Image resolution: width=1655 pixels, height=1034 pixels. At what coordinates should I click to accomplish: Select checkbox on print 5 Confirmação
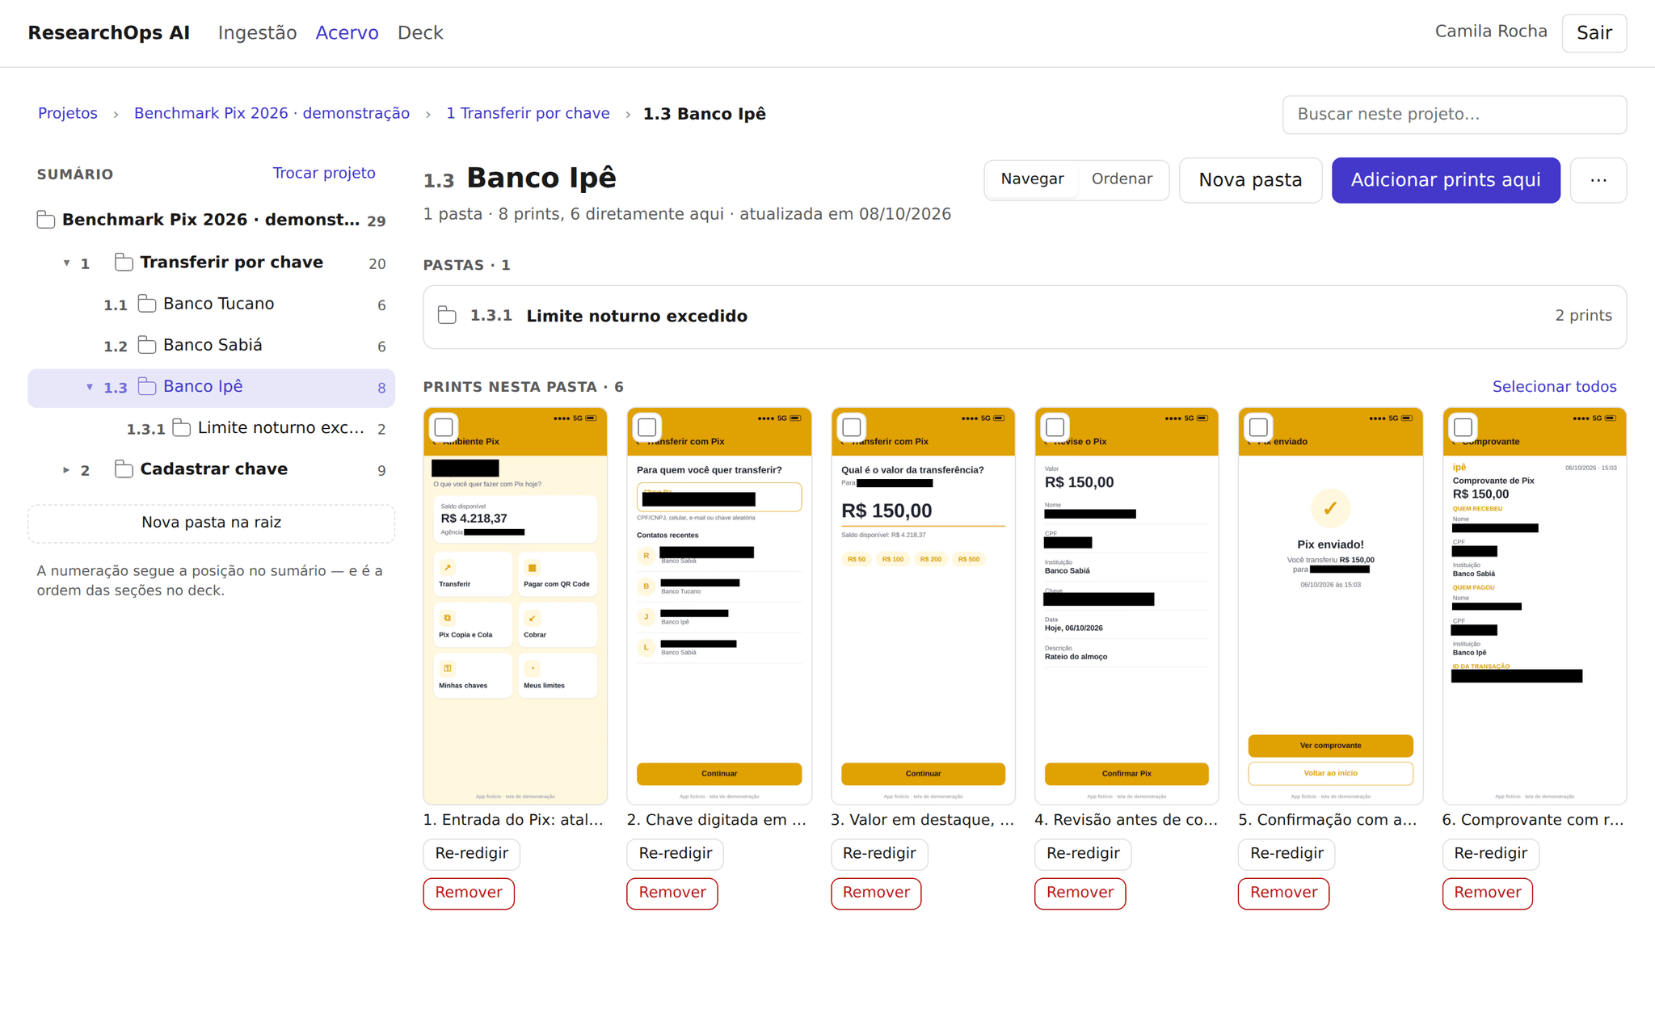1259,427
